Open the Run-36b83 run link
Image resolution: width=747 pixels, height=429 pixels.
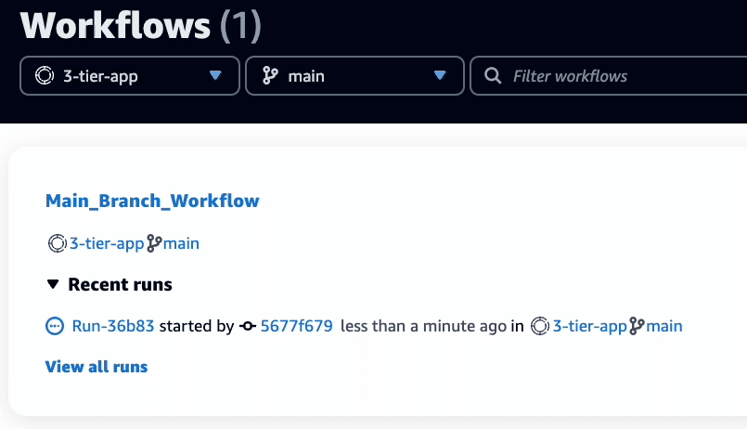(x=113, y=326)
